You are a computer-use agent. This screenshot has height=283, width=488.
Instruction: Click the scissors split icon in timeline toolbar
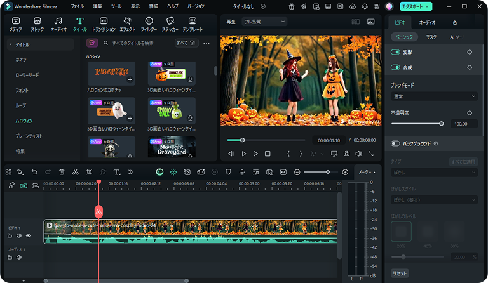click(75, 172)
